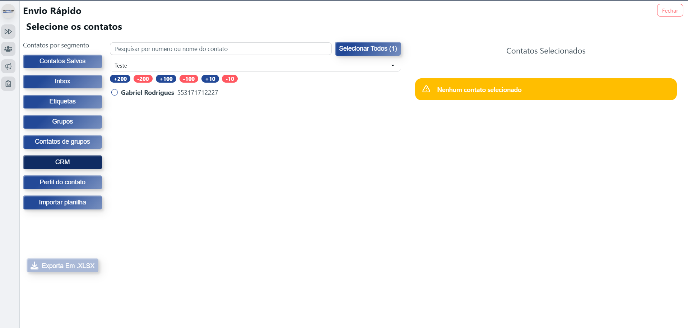Open the clipboard sidebar icon
This screenshot has height=328, width=688.
[8, 84]
